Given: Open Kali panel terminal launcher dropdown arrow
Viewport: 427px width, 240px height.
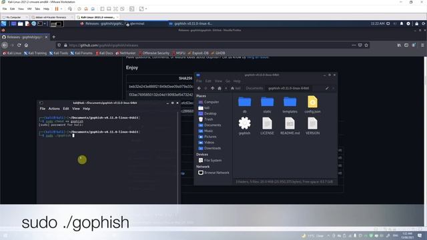Looking at the screenshot, I should pyautogui.click(x=45, y=24).
